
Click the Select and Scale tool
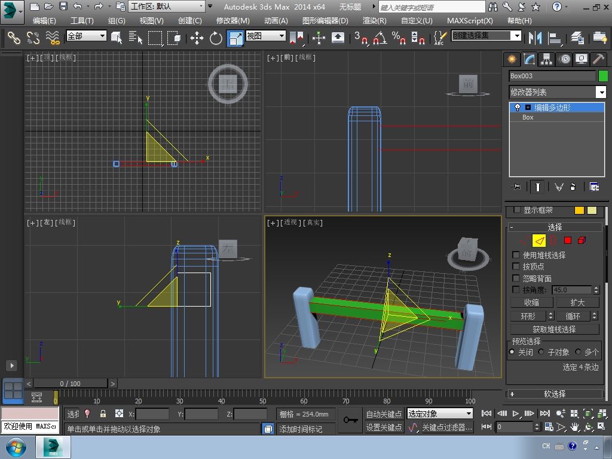(x=235, y=38)
